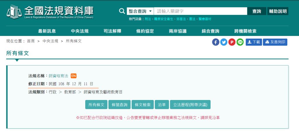The width and height of the screenshot is (299, 131).
Task: Click the Plurk share icon
Action: pos(232,42)
